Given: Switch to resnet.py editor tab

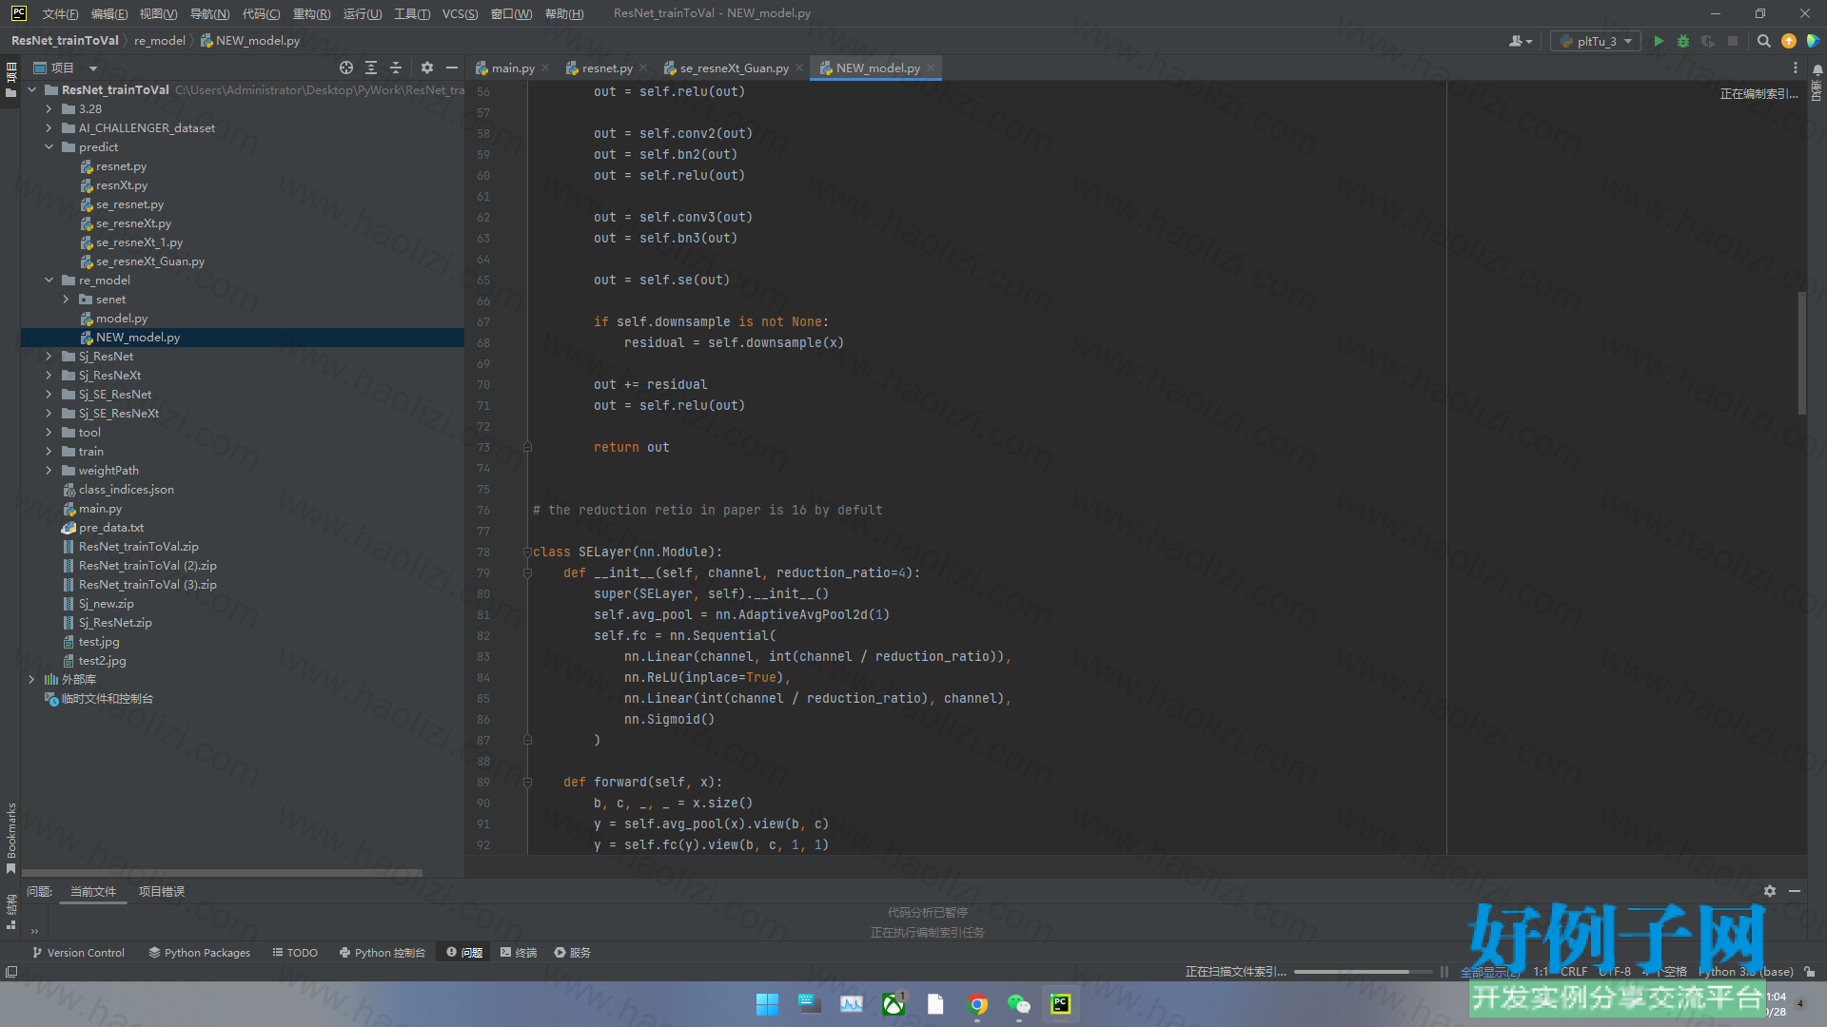Looking at the screenshot, I should coord(607,68).
